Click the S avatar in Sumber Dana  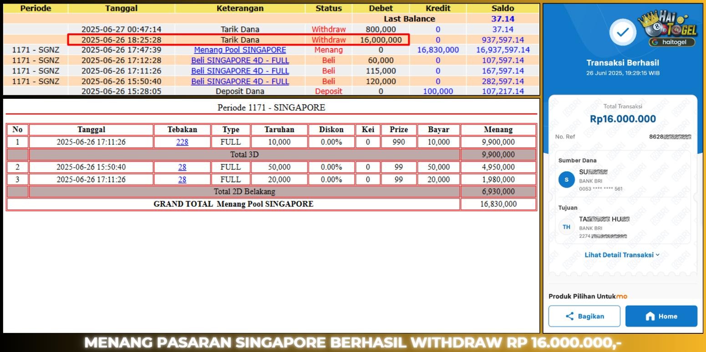(566, 180)
